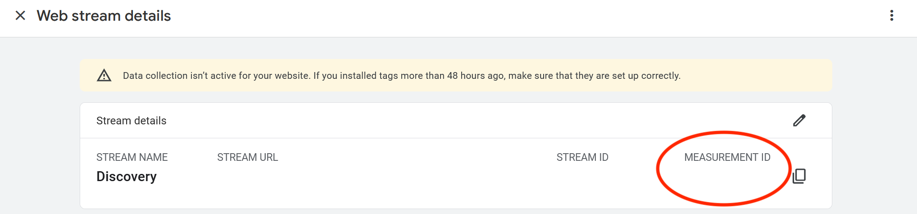The height and width of the screenshot is (214, 917).
Task: Copy the measurement ID with copy icon
Action: pos(799,176)
